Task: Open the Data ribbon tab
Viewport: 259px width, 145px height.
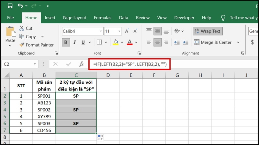Action: 124,18
